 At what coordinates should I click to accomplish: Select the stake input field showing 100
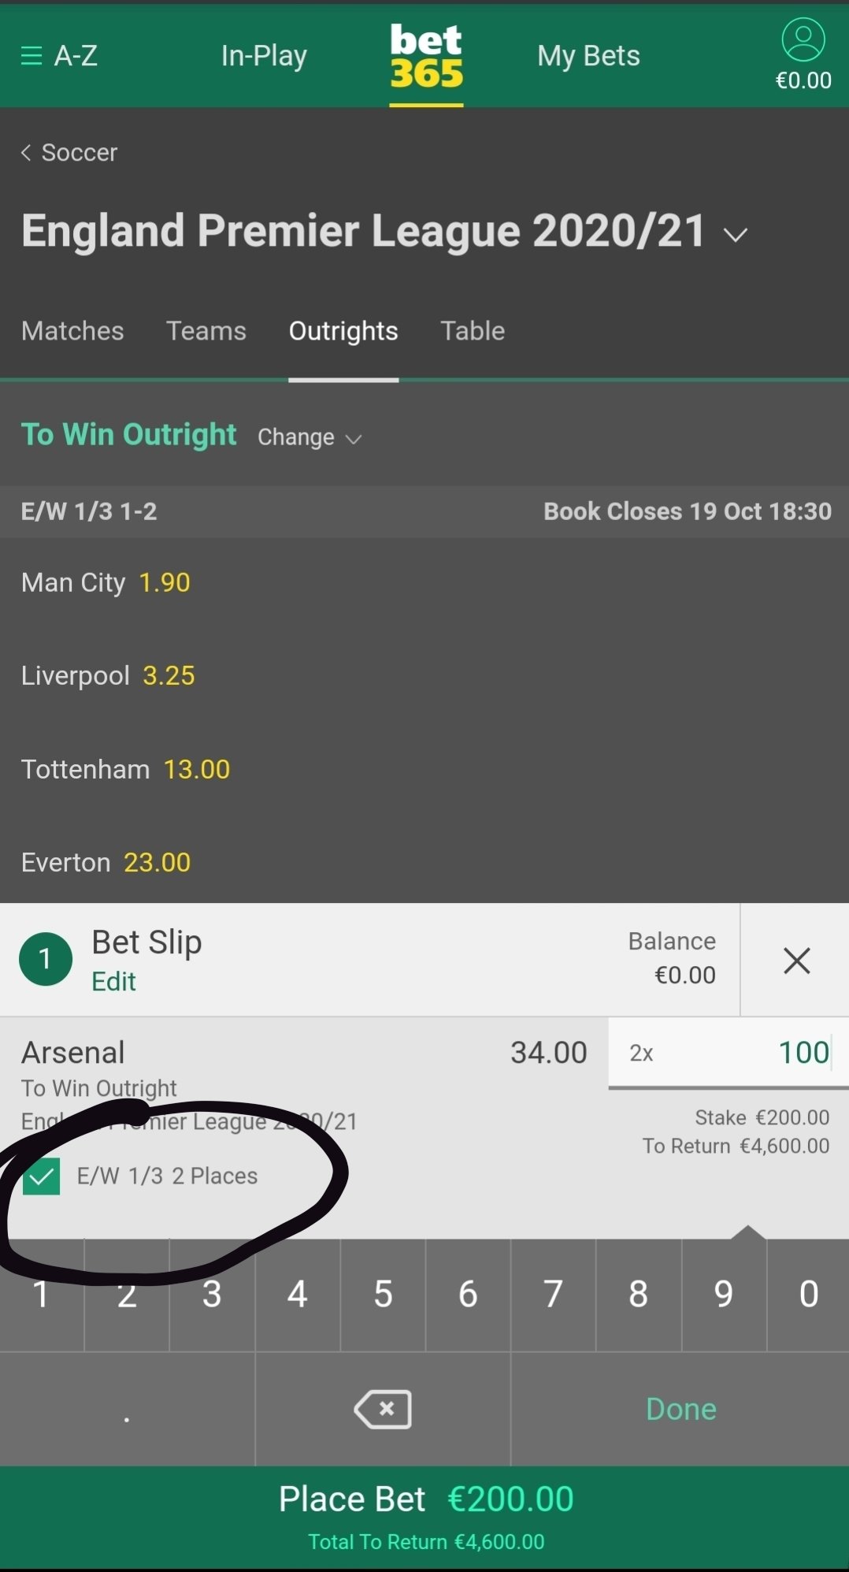[729, 1053]
